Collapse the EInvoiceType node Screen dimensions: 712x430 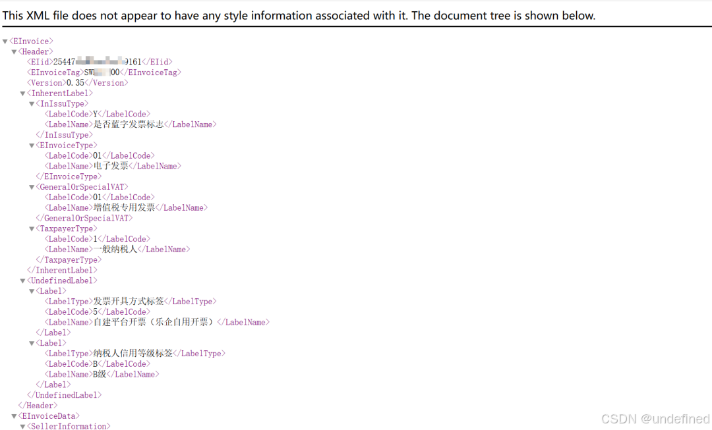click(x=32, y=145)
